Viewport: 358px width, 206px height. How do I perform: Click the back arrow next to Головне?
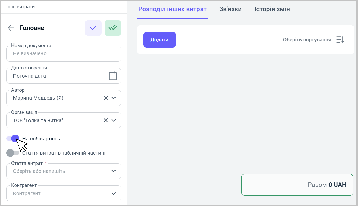click(11, 28)
